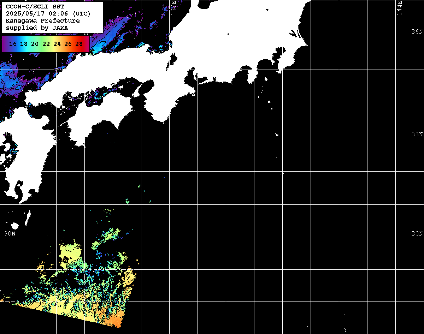Click the 28 value on color scale
This screenshot has height=334, width=424.
79,44
